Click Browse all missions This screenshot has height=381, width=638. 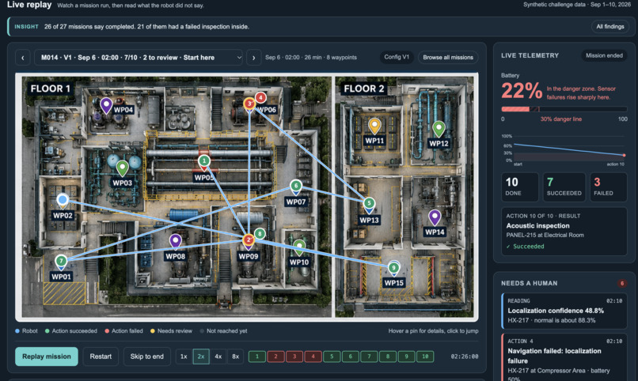(x=448, y=57)
